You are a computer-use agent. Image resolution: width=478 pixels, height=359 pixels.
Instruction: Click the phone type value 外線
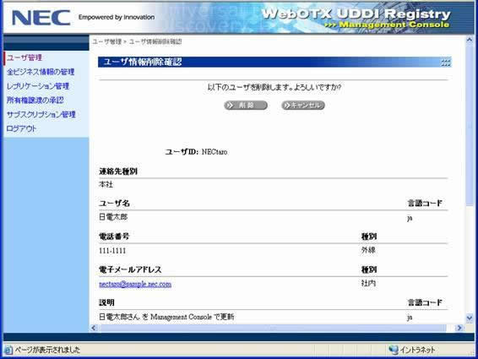click(368, 250)
